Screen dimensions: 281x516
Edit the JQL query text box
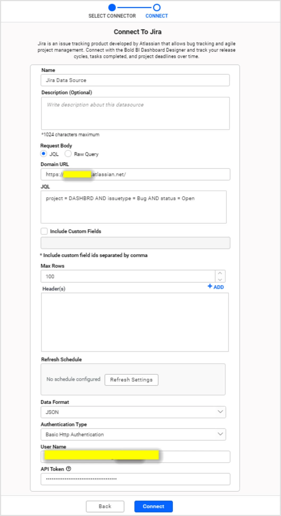[x=133, y=207]
